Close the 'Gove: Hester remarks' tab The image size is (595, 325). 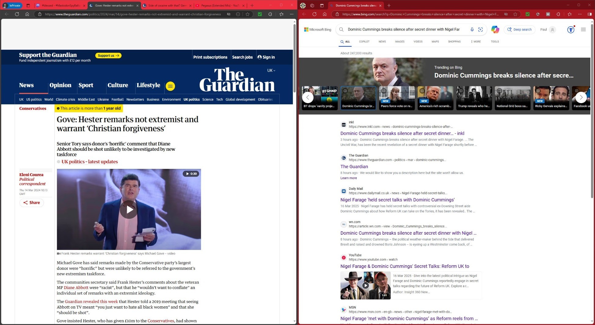137,5
